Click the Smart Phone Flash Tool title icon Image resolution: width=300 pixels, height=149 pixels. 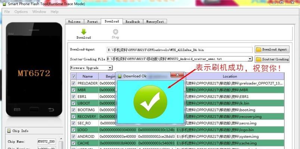[4, 4]
